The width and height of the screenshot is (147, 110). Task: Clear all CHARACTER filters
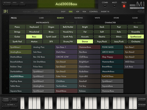(138, 23)
